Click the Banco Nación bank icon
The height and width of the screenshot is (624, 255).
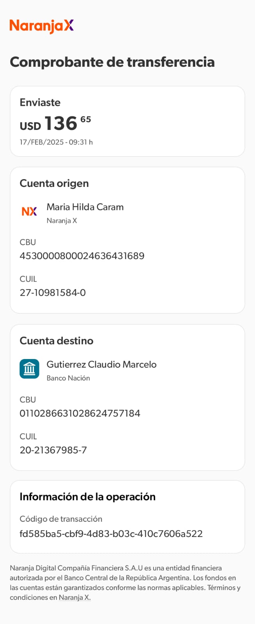point(29,369)
